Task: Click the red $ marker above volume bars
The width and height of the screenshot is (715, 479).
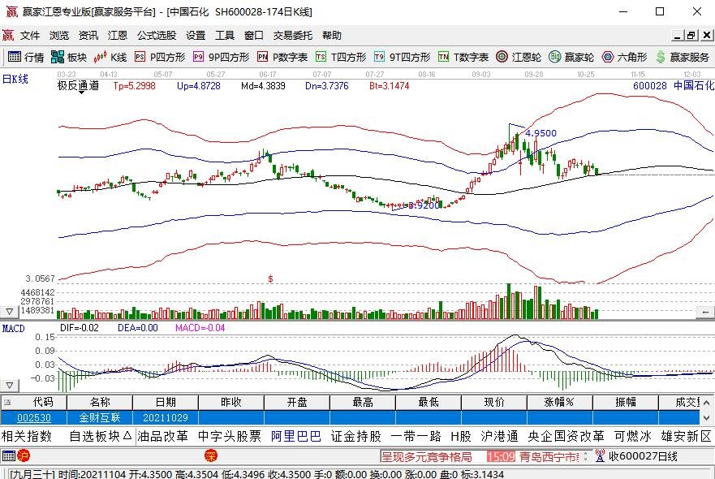Action: tap(270, 278)
